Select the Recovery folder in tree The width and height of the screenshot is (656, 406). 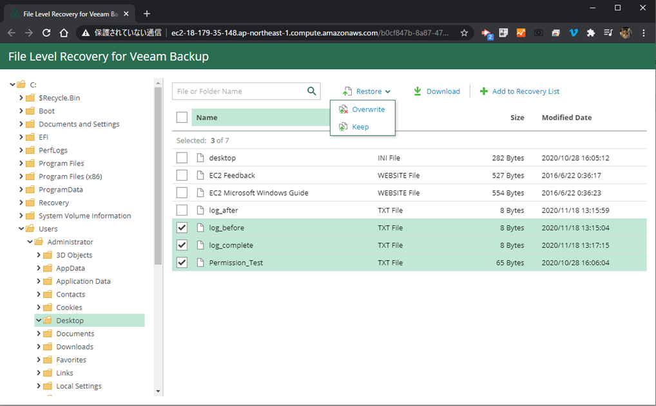53,203
